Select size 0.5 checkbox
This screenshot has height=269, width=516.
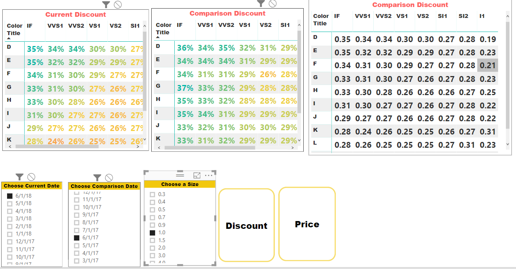pyautogui.click(x=152, y=209)
